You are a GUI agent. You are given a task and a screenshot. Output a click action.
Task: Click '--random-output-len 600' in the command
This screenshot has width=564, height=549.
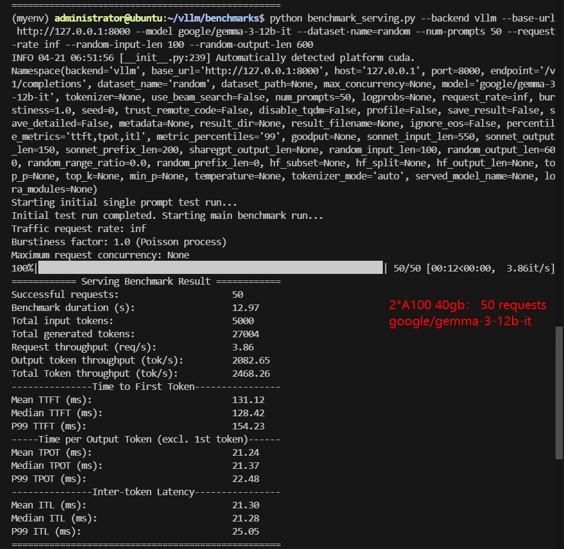tap(251, 45)
